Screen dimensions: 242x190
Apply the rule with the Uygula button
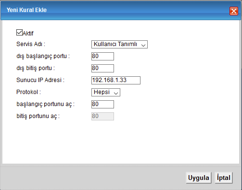pyautogui.click(x=199, y=178)
